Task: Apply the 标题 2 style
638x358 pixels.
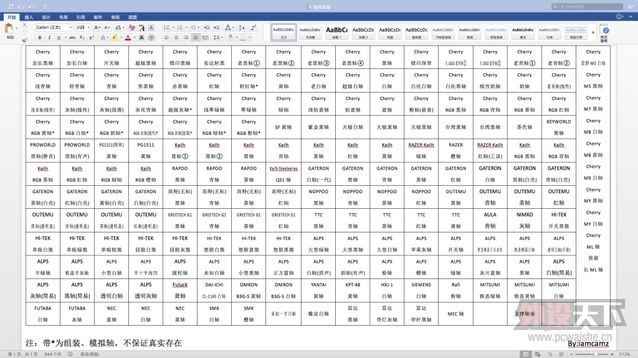Action: (x=363, y=32)
